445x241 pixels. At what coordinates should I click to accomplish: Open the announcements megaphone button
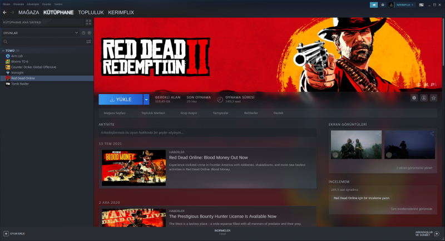[x=374, y=5]
